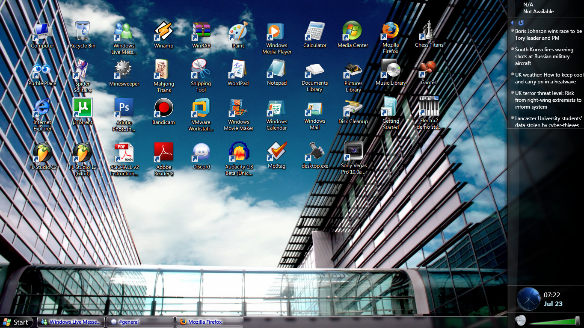Open Purble Place game icon
The width and height of the screenshot is (584, 328).
[42, 73]
